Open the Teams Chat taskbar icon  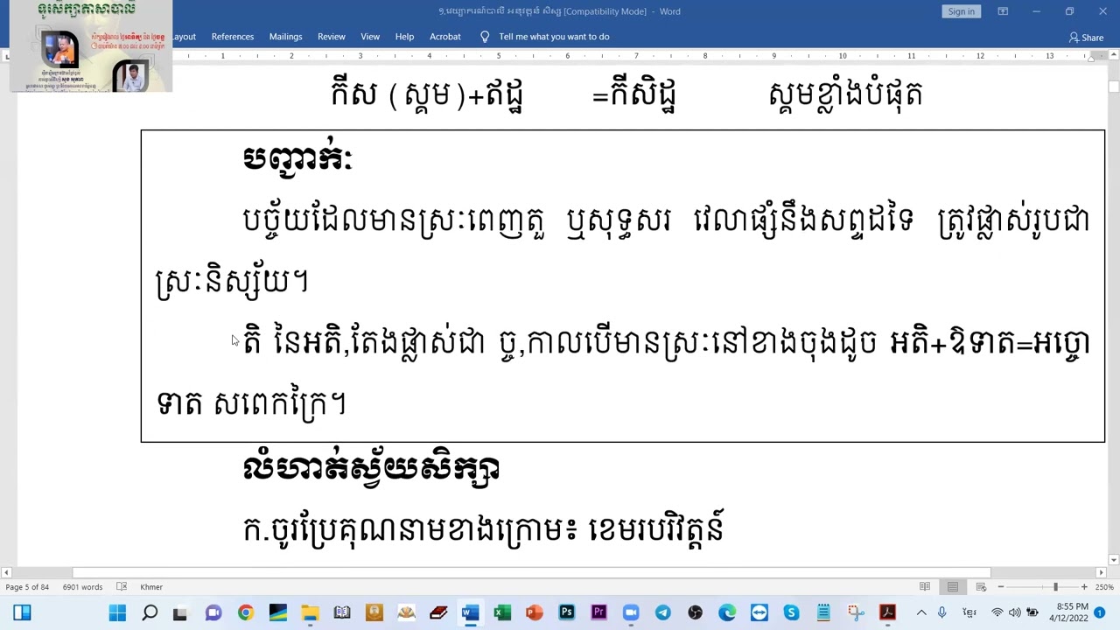click(x=213, y=612)
